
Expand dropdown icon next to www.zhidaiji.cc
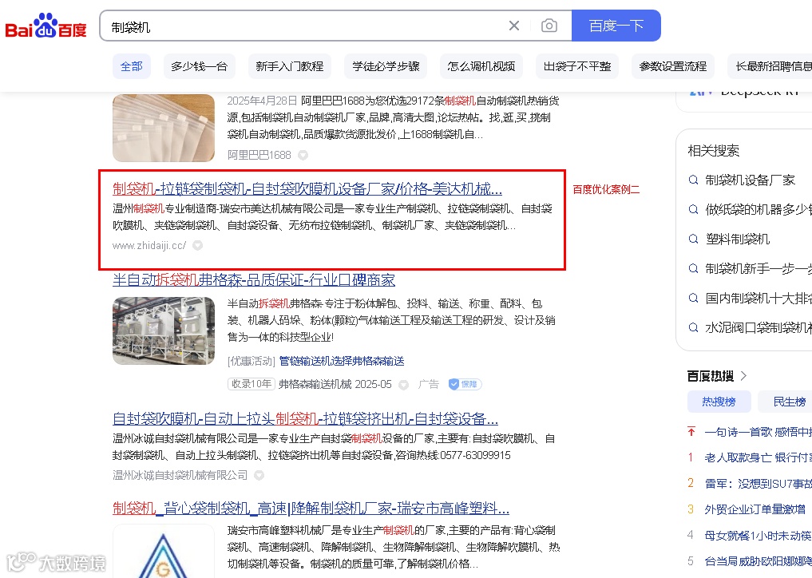[197, 246]
